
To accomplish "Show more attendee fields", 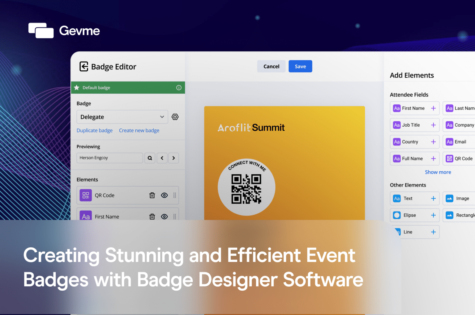I will pyautogui.click(x=438, y=172).
